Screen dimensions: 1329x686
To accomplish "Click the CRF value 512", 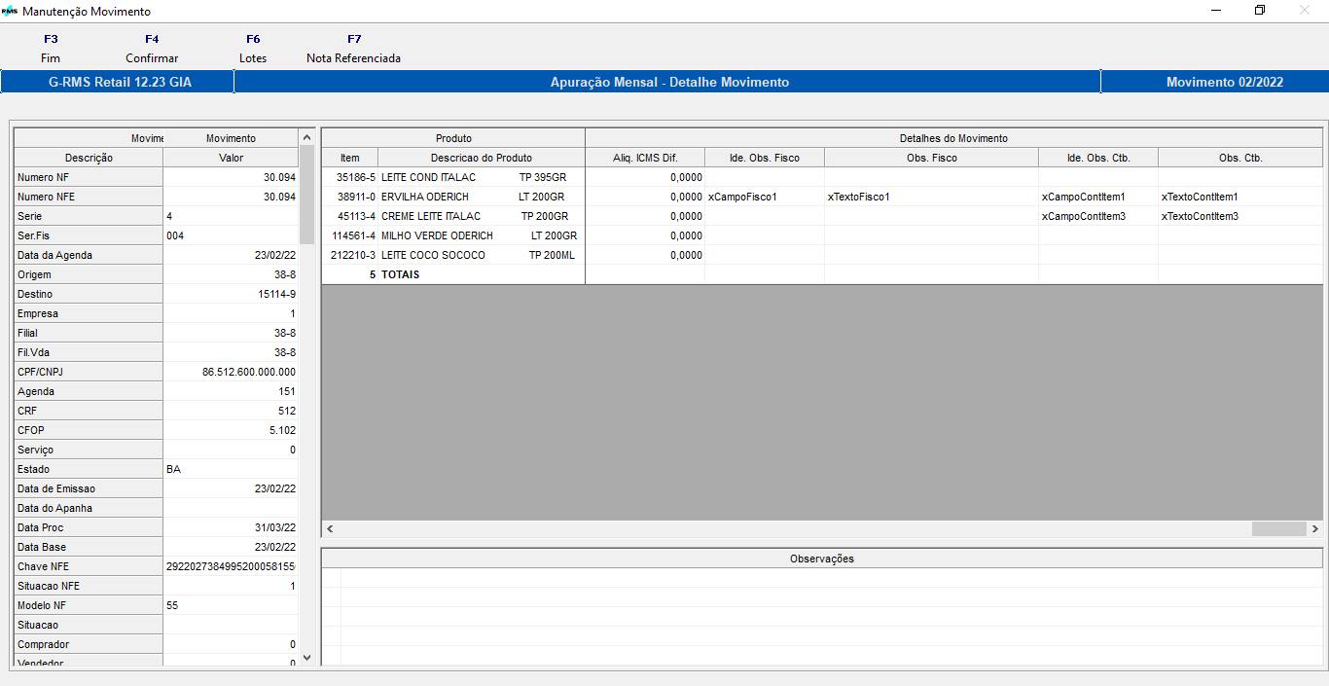I will (x=231, y=411).
